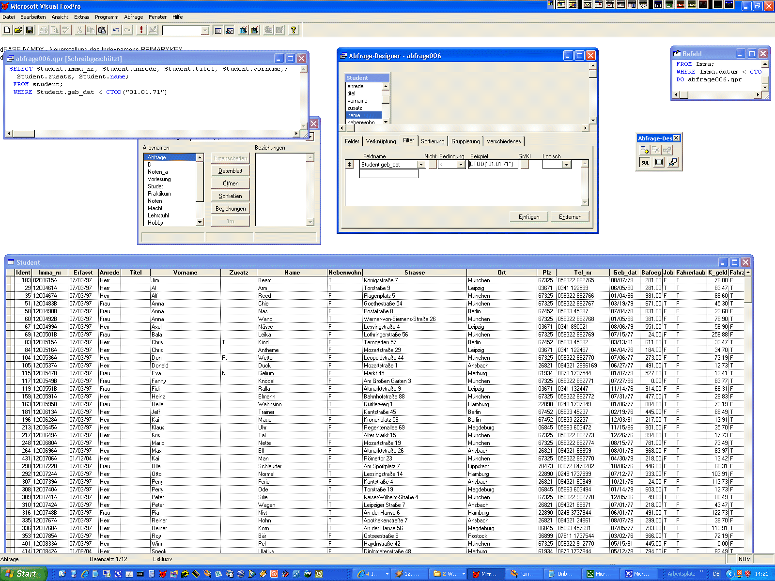
Task: Click the Filter row mover handle
Action: (x=349, y=165)
